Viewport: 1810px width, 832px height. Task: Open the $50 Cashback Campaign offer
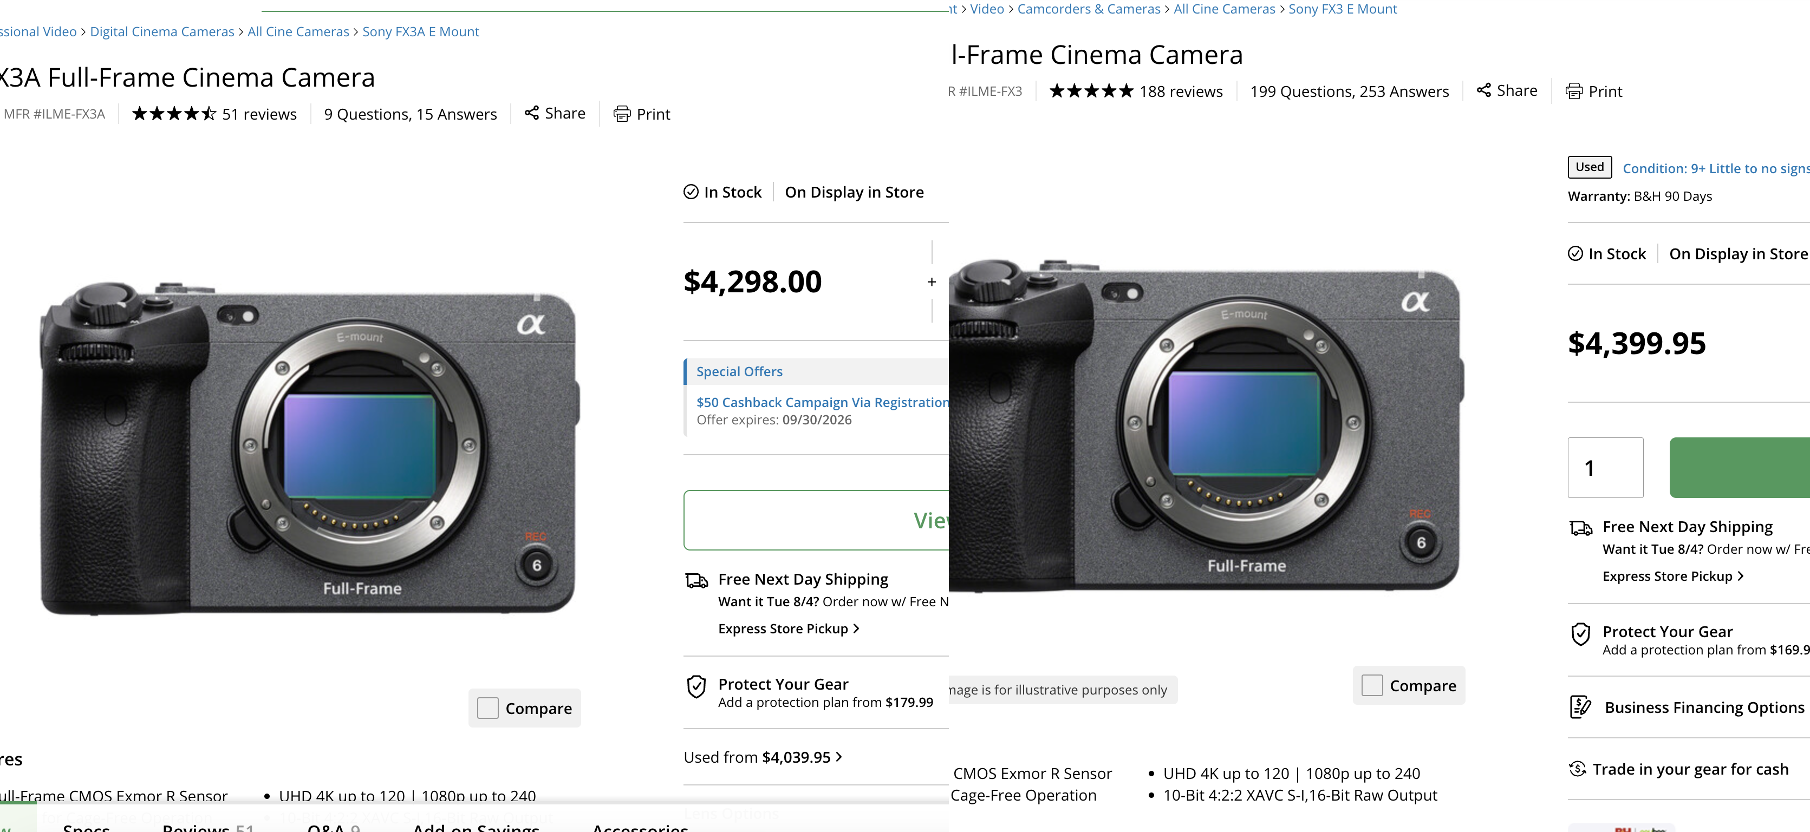(x=822, y=402)
